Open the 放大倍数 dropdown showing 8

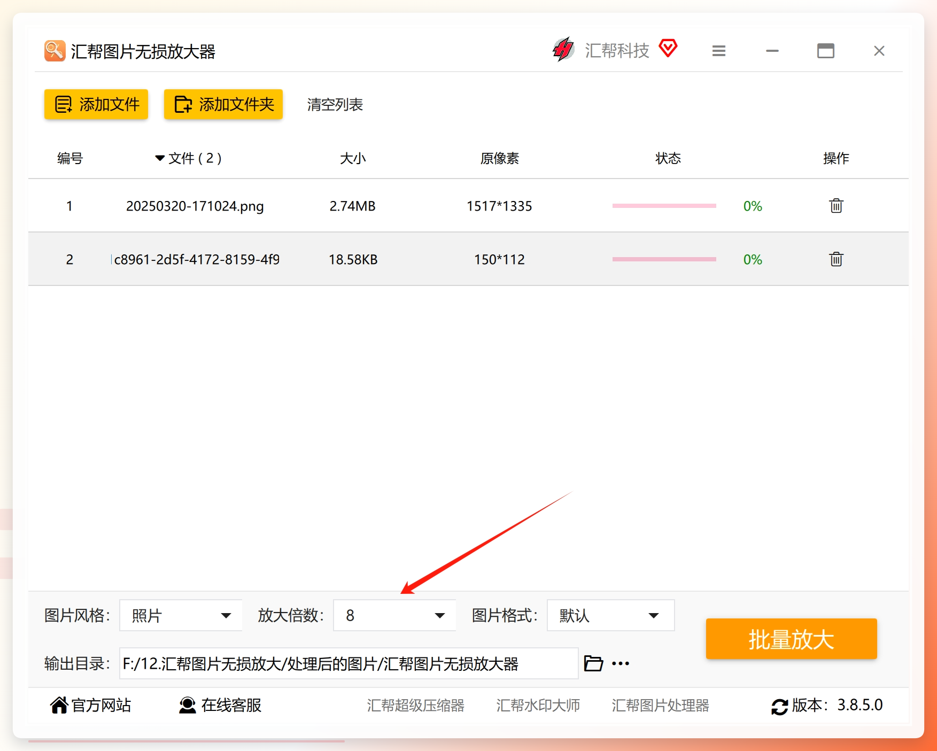coord(394,615)
